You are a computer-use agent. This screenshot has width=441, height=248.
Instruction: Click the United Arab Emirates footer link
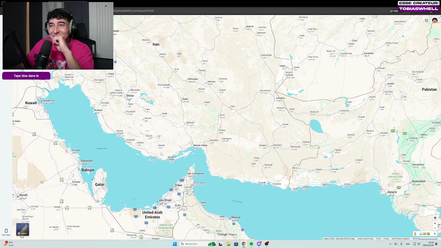pos(365,239)
